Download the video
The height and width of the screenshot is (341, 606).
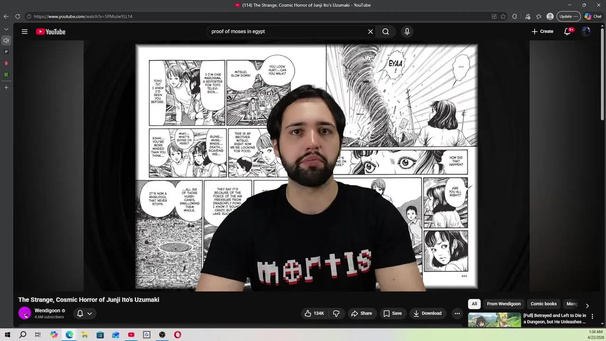coord(428,314)
